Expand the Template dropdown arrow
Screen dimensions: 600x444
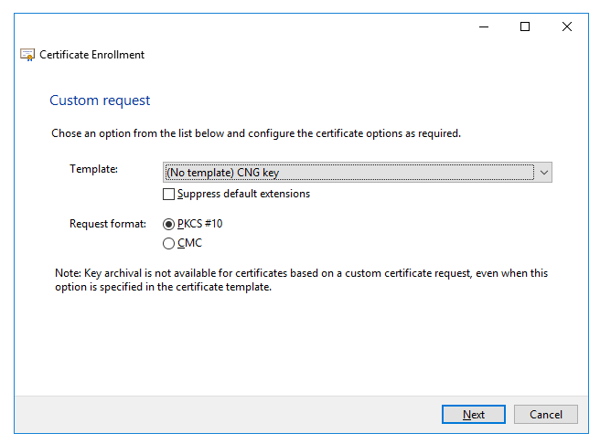point(544,172)
